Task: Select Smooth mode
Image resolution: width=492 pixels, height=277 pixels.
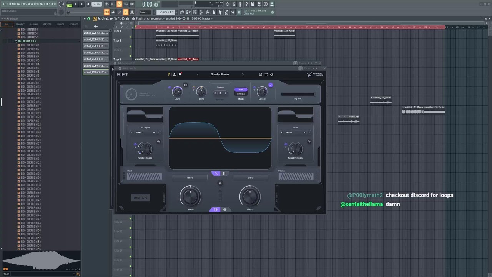Action: click(241, 94)
